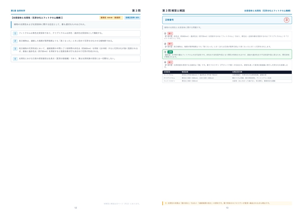Select option 1 about フィトクロム being 青色光受容体

pos(75,33)
